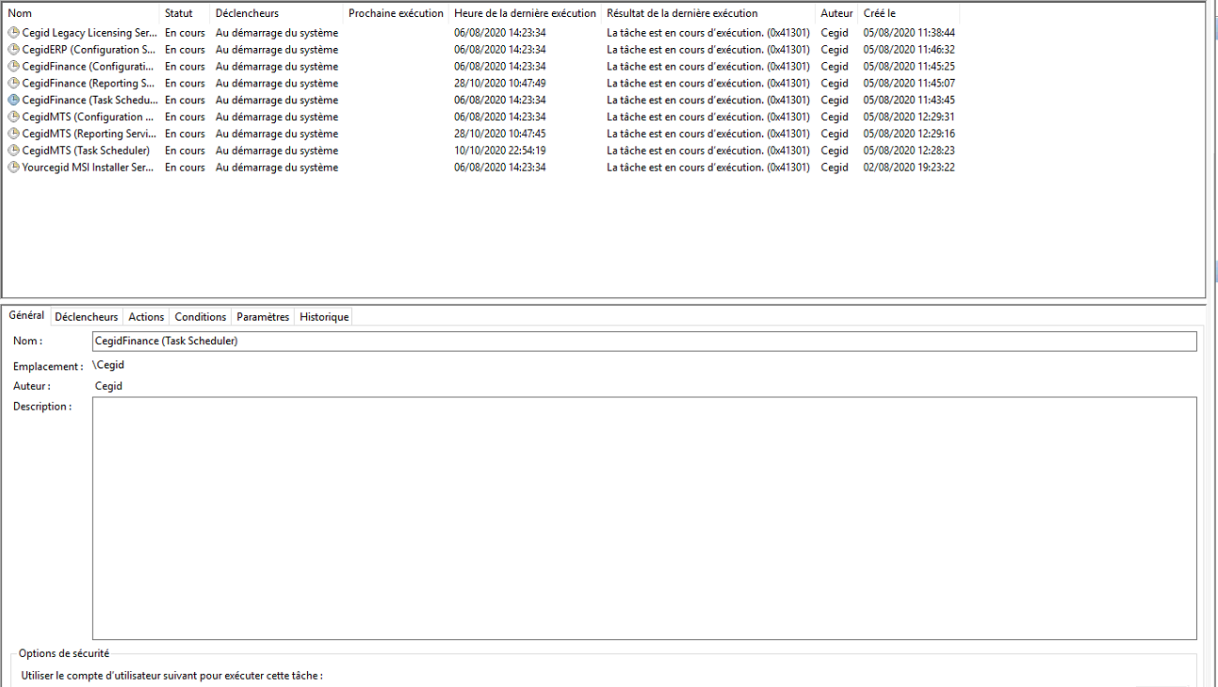1218x687 pixels.
Task: Select the Cegid Legacy Licensing Ser... task row
Action: [481, 33]
